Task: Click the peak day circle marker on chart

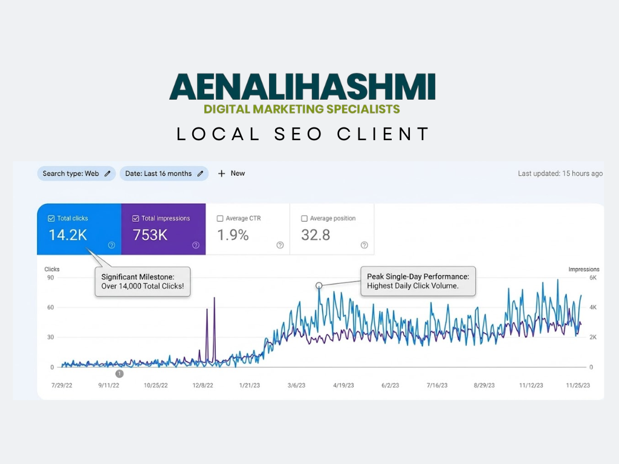Action: 319,285
